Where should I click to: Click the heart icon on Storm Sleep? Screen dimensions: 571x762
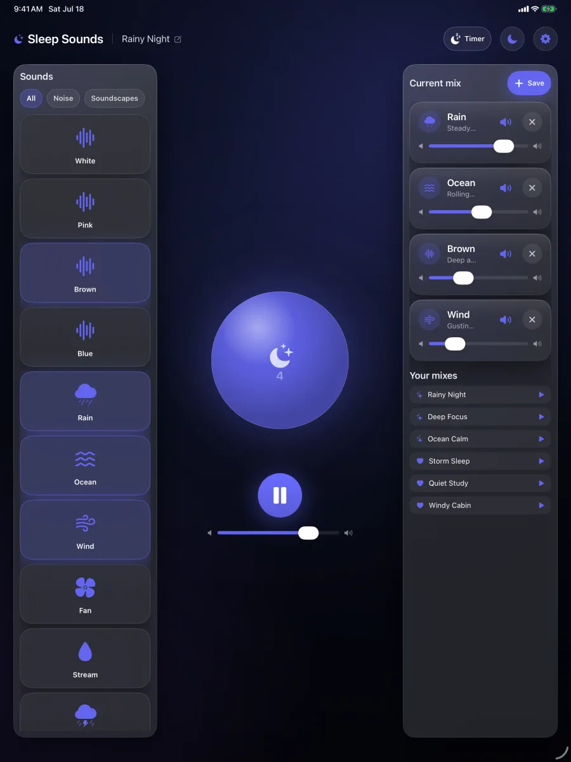419,461
